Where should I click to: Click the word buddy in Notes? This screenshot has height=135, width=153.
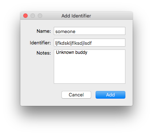point(81,52)
